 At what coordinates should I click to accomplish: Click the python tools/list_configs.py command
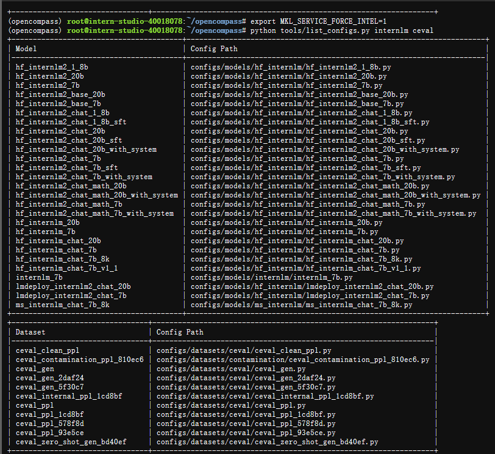click(333, 30)
